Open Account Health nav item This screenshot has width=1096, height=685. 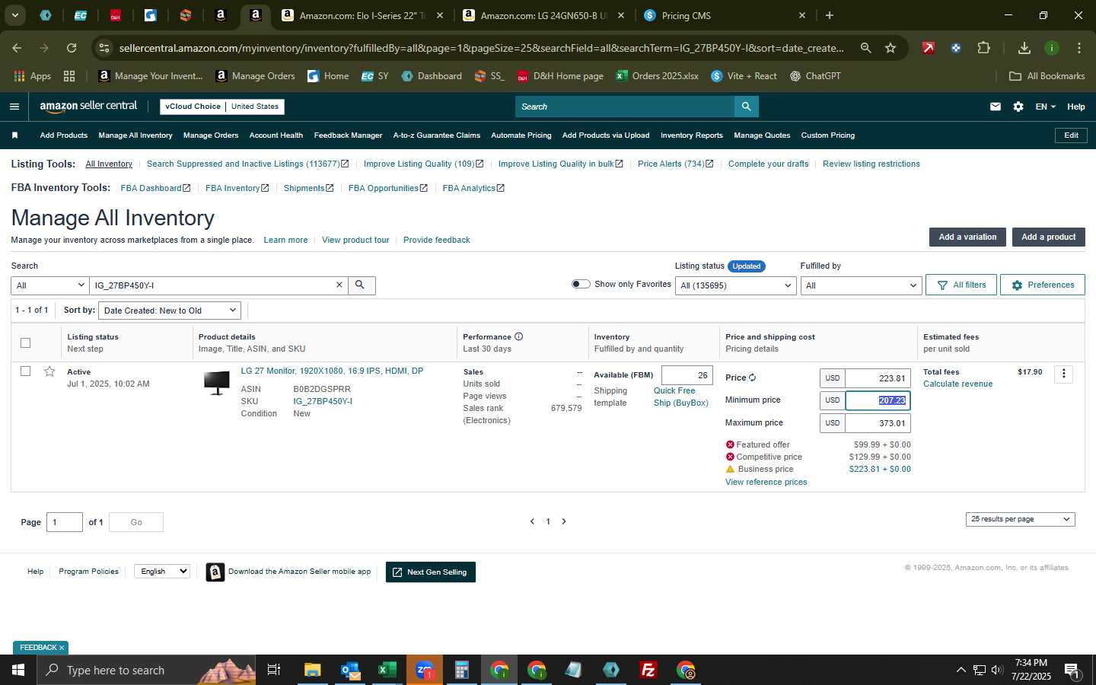click(x=276, y=135)
